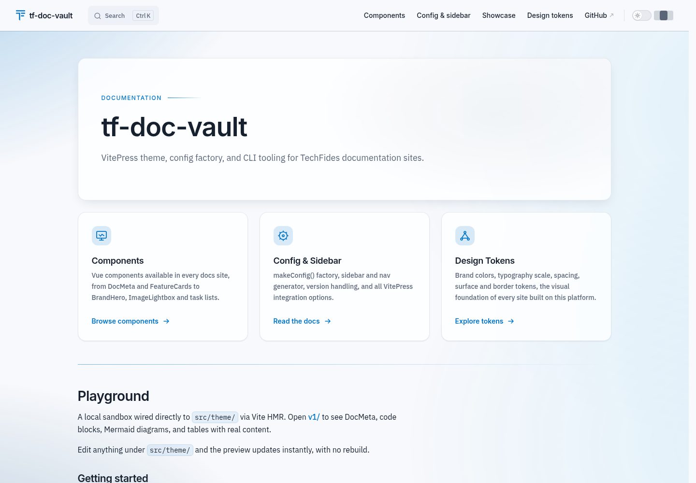Click the large tf-doc-vault hero title
The image size is (696, 483).
pos(174,127)
